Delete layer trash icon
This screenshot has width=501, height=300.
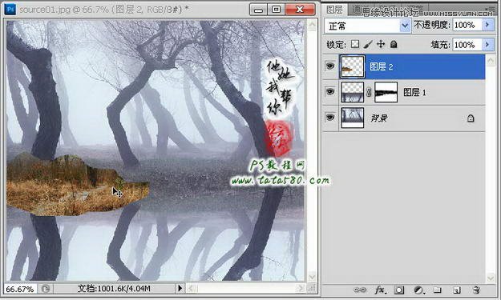476,290
